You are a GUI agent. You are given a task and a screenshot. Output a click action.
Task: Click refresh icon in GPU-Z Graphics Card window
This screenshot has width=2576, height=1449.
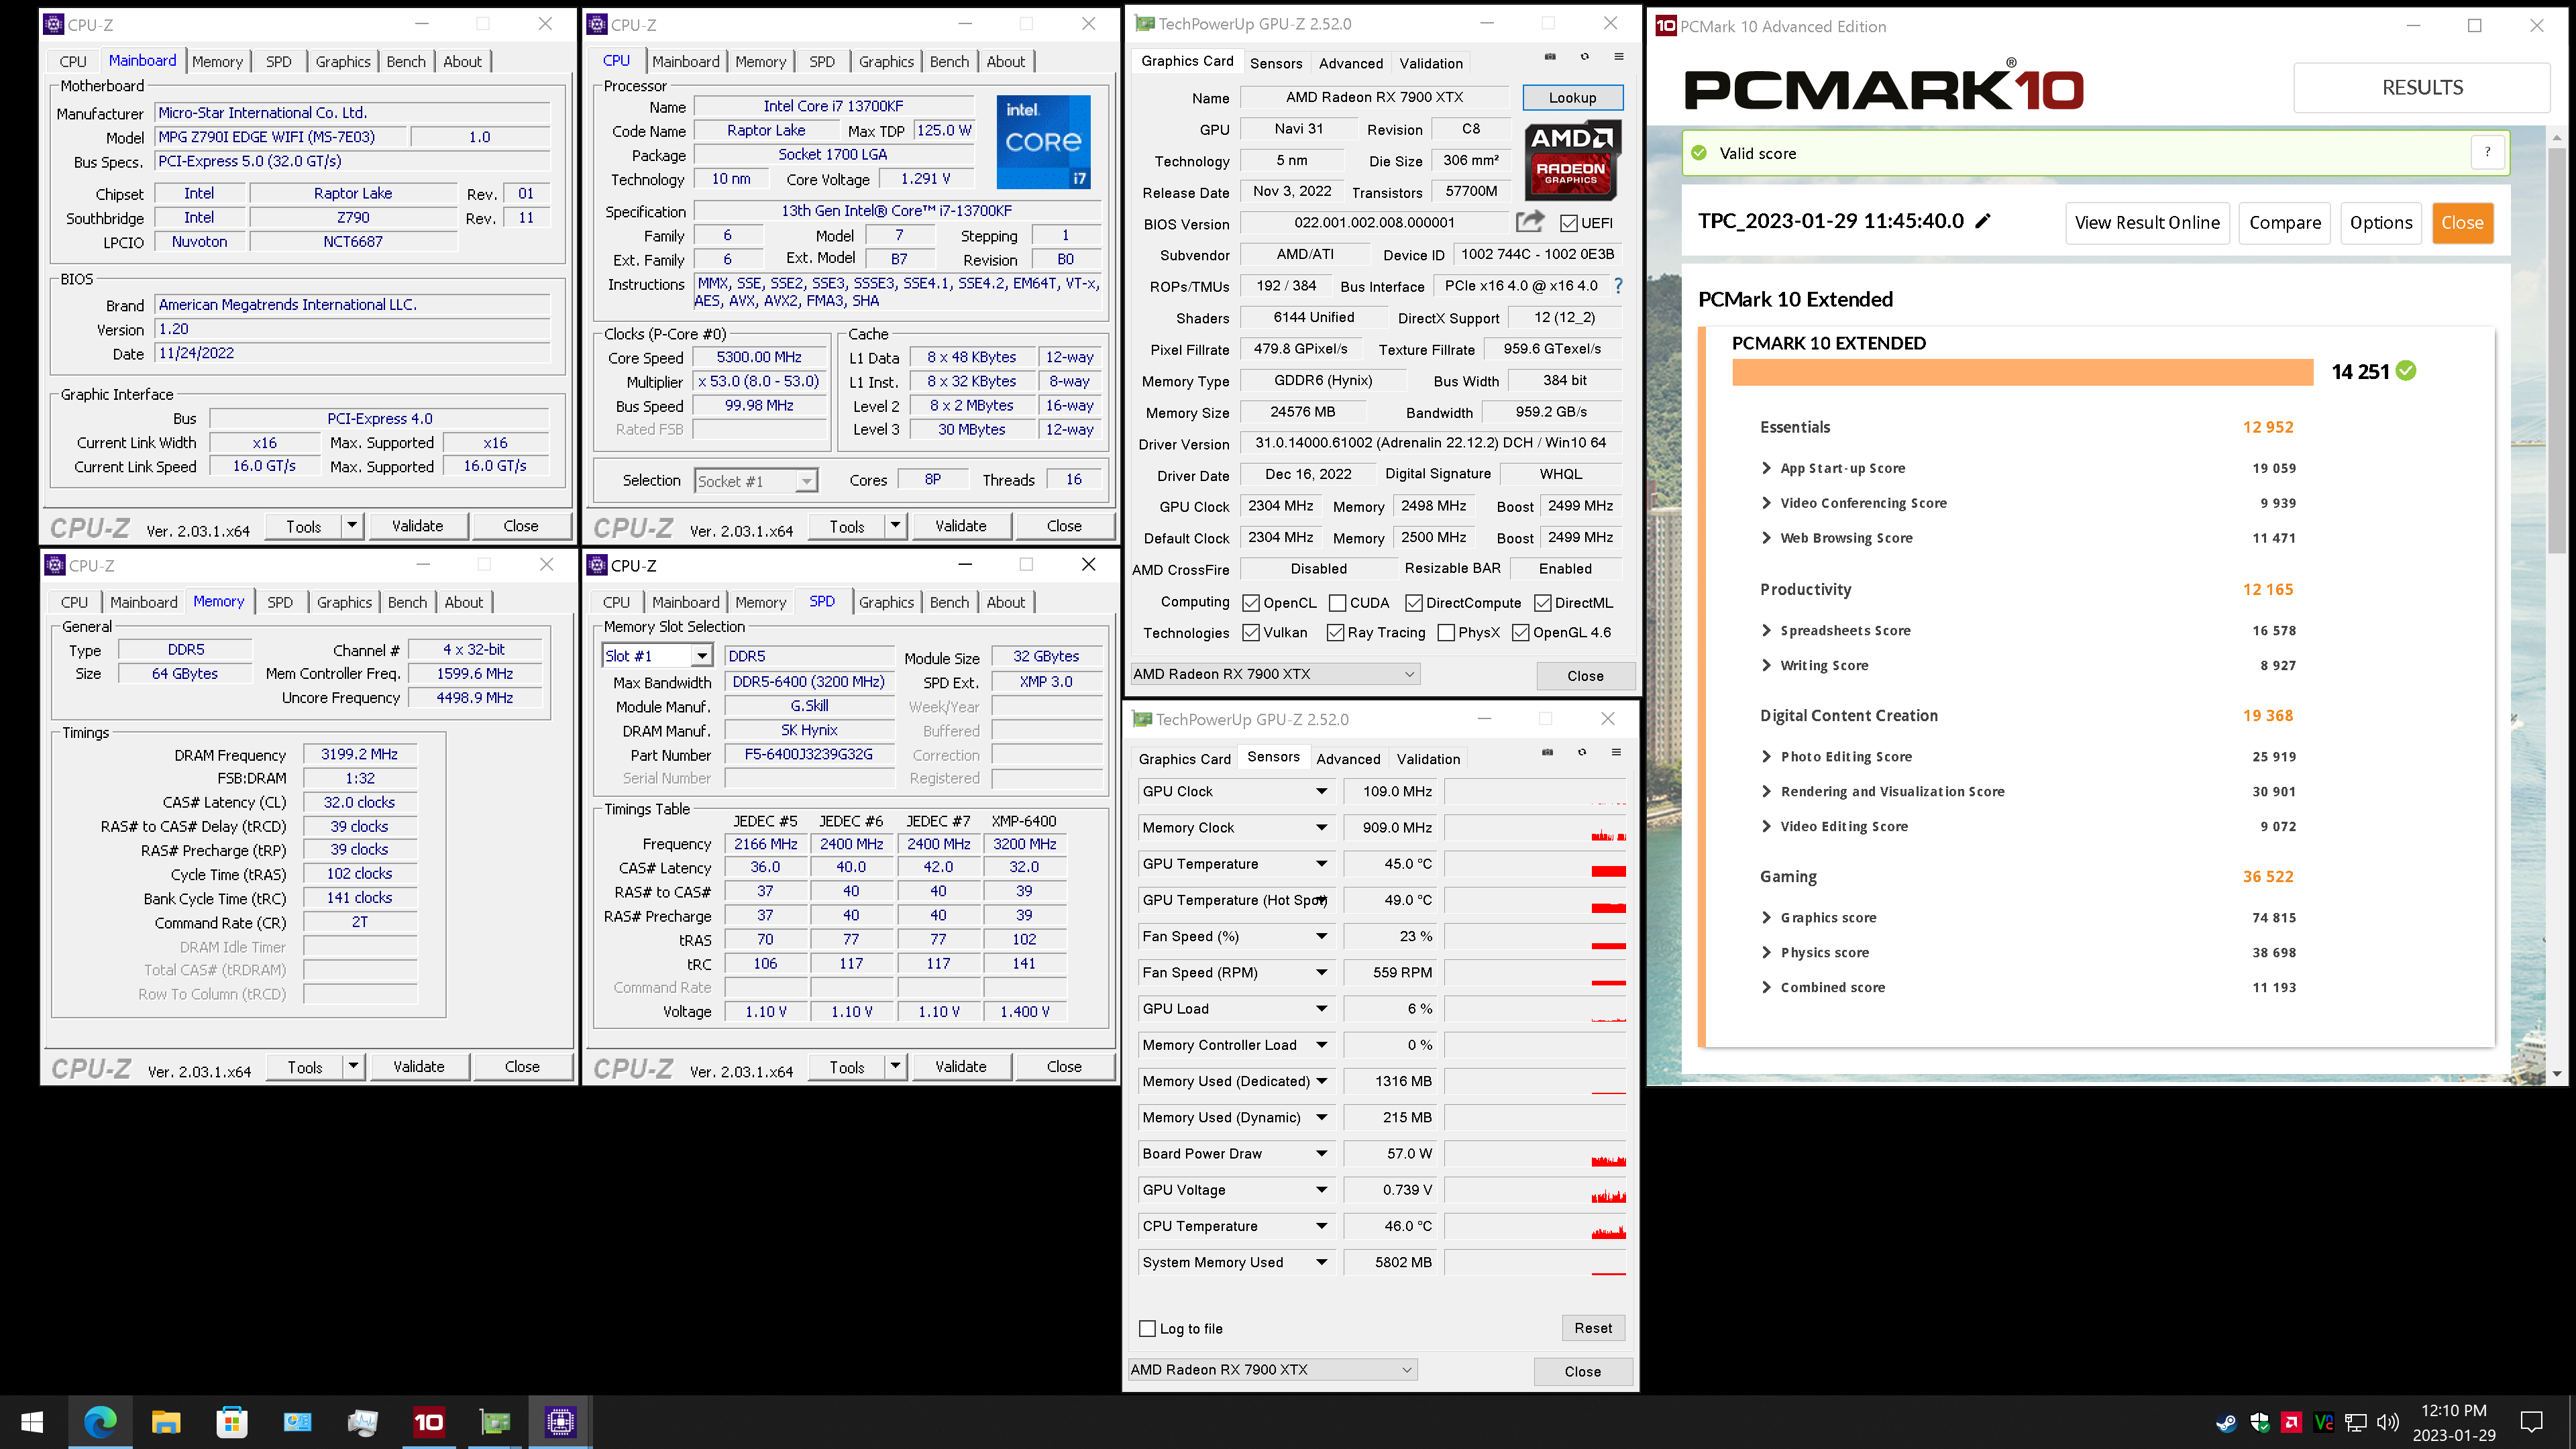[1584, 56]
